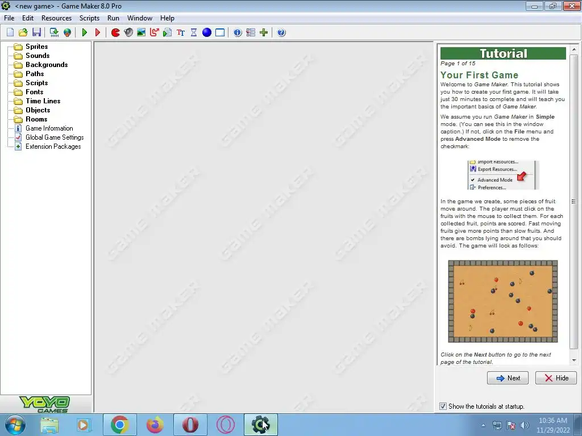Viewport: 582px width, 436px height.
Task: Open the Run menu
Action: 113,18
